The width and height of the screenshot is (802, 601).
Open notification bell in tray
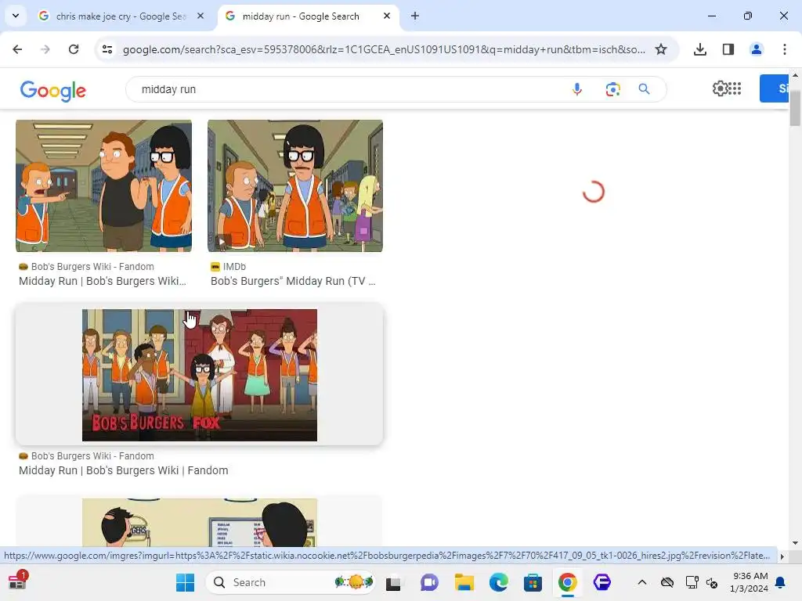780,582
